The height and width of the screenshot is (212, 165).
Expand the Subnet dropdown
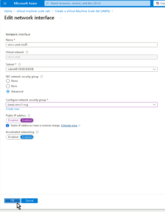81,69
